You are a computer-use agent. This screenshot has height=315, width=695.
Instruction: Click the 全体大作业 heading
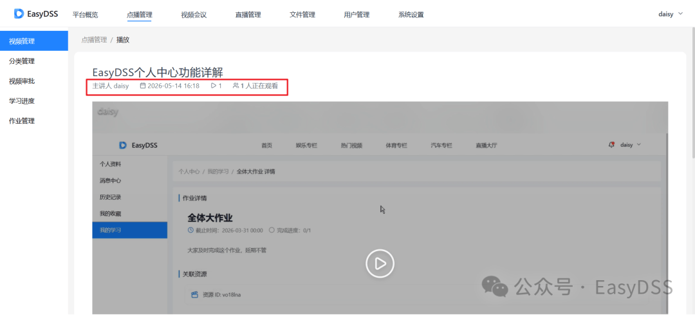(x=210, y=218)
